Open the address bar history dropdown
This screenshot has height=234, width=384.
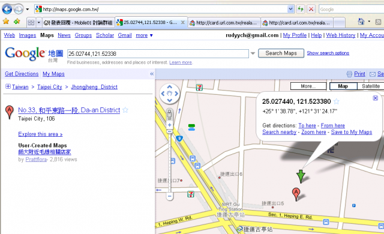click(x=290, y=10)
